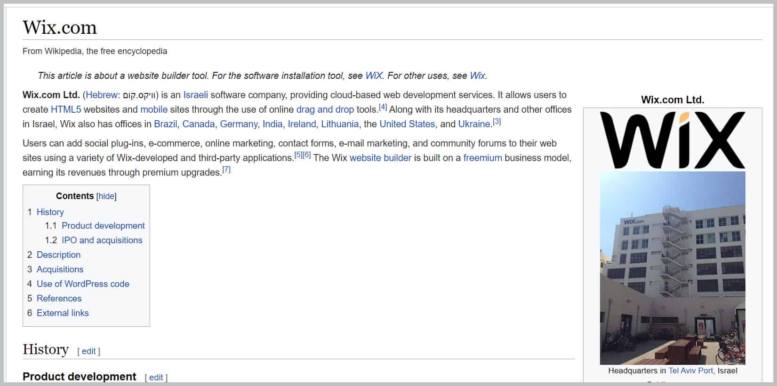Follow the United States link
This screenshot has width=777, height=386.
407,124
